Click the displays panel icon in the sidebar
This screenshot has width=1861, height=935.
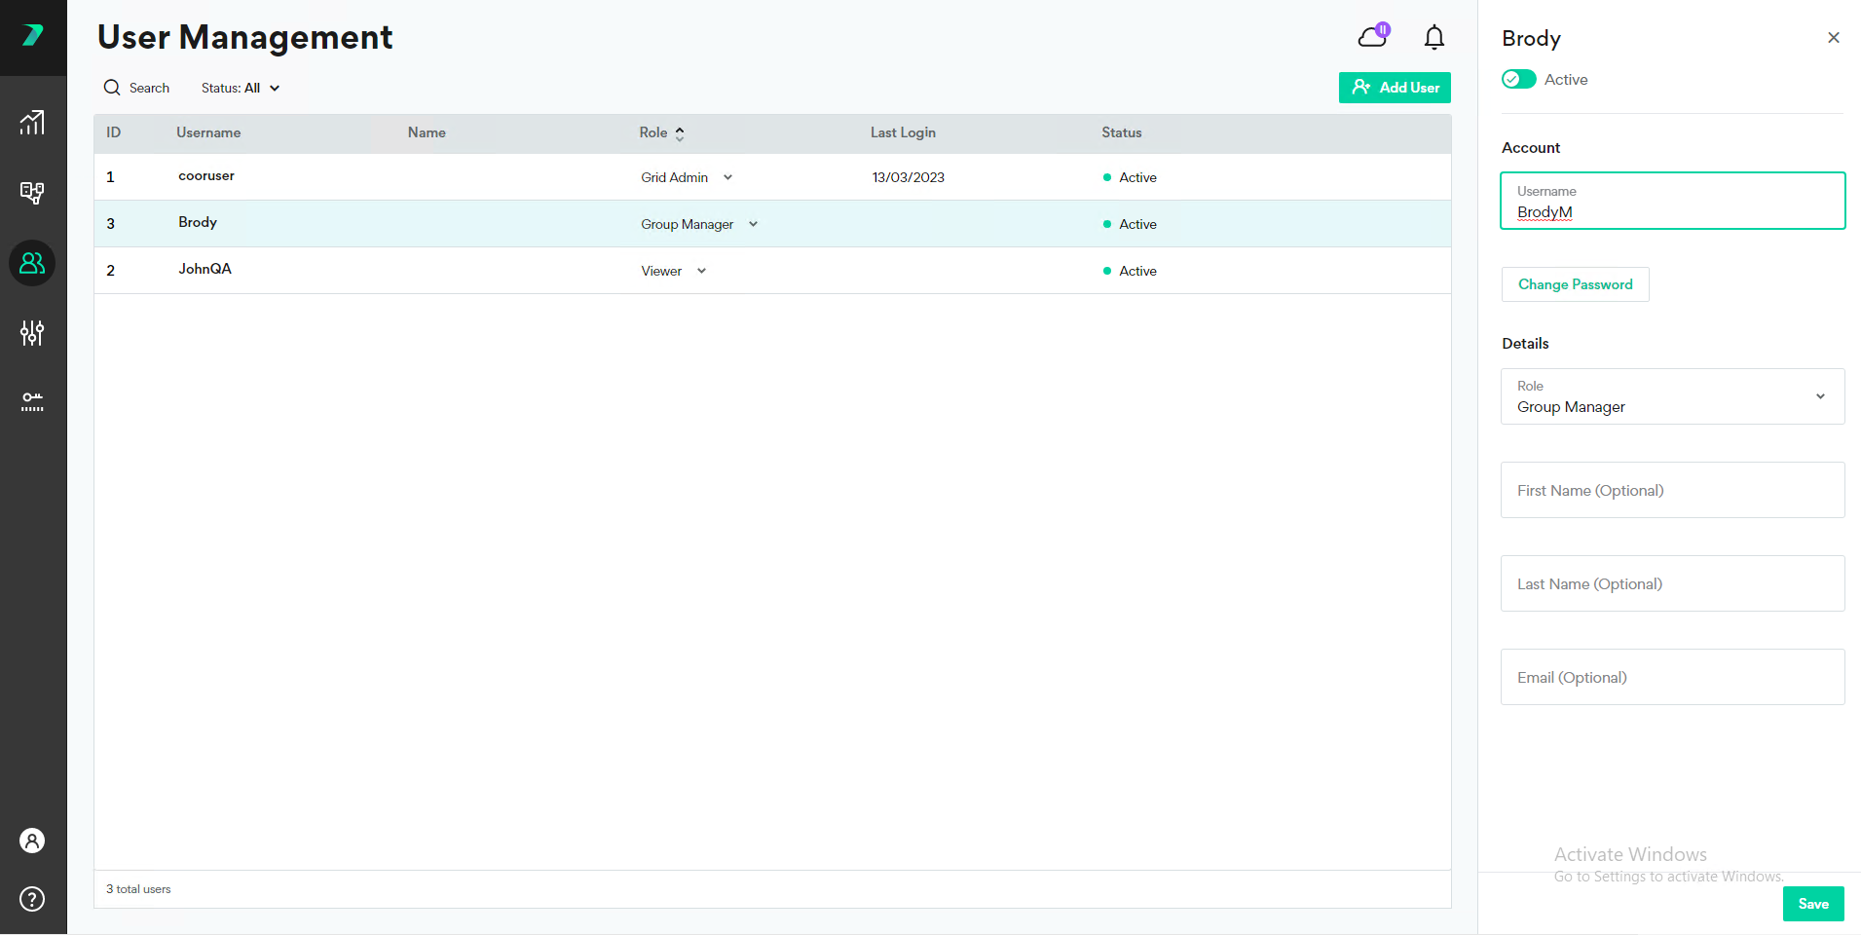[32, 192]
